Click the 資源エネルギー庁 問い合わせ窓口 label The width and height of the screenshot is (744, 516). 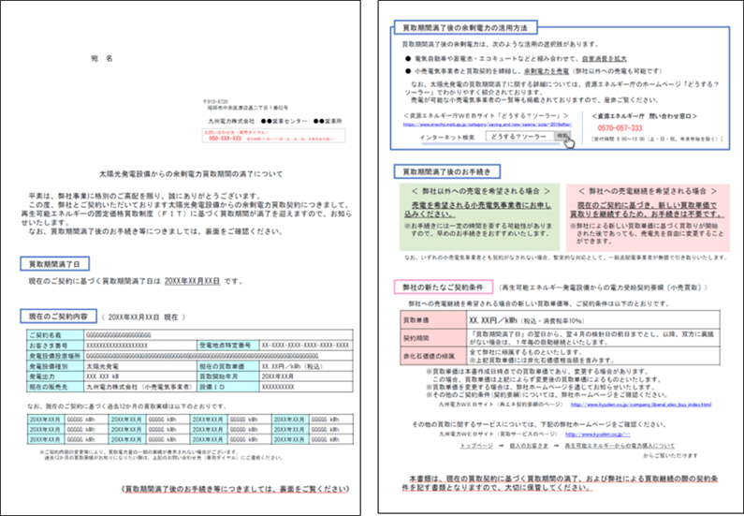coord(644,116)
